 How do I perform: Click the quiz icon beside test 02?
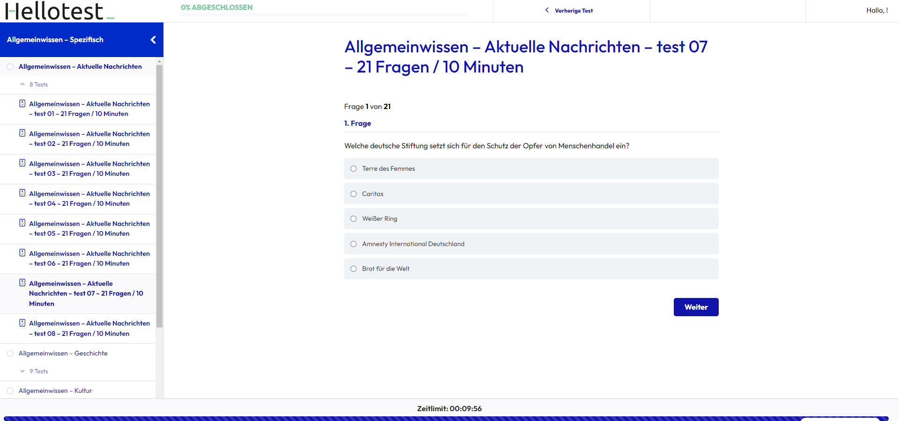coord(22,133)
